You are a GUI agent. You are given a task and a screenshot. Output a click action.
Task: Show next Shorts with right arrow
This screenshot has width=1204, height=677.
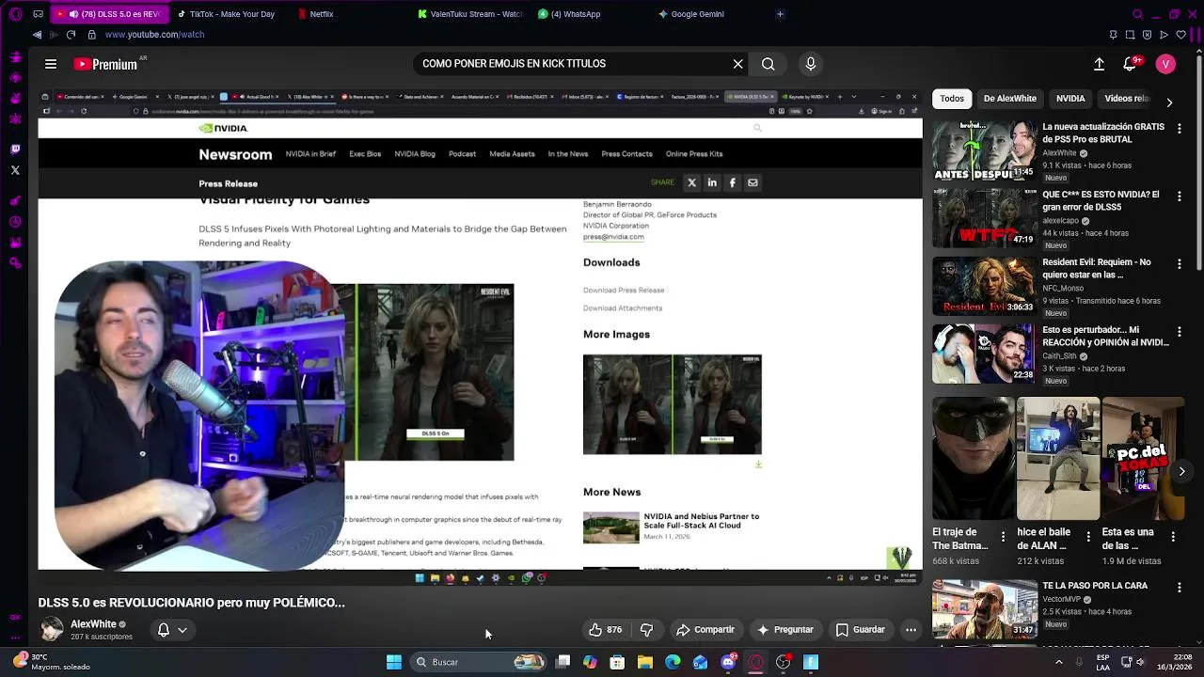1181,471
